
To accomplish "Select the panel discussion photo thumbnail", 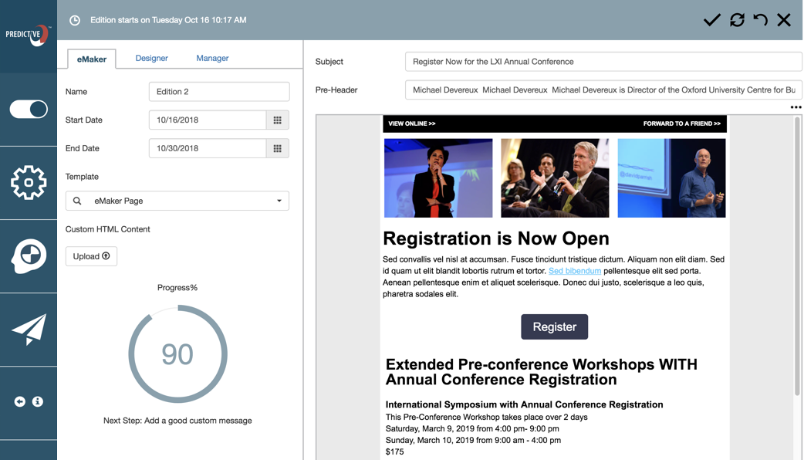I will tap(555, 178).
